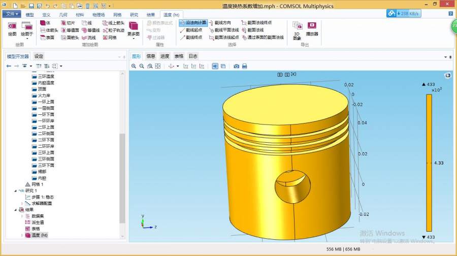Screen dimensions: 457x256
Task: Open the 日志 log tab
Action: point(193,56)
